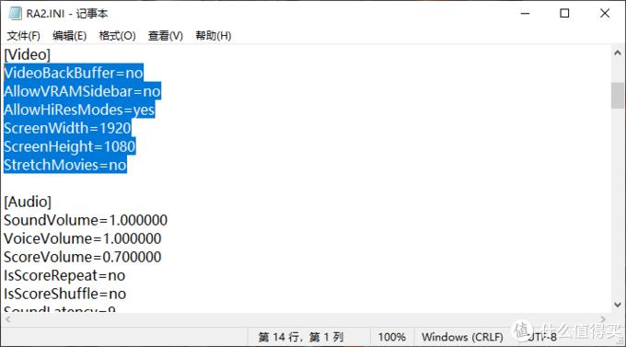This screenshot has width=626, height=347.
Task: Click the Notepad icon in the title bar
Action: point(15,13)
